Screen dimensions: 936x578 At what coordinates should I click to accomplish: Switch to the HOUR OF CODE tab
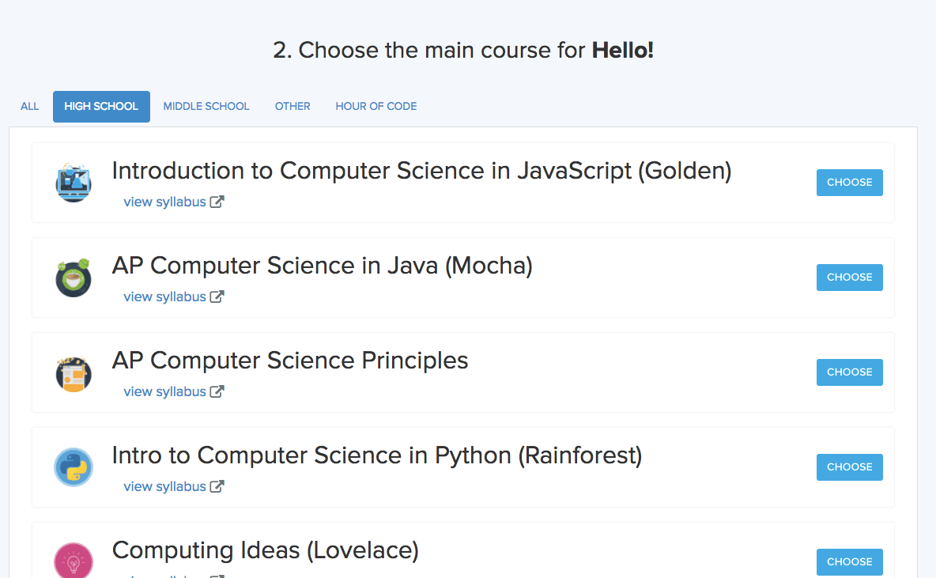point(376,106)
